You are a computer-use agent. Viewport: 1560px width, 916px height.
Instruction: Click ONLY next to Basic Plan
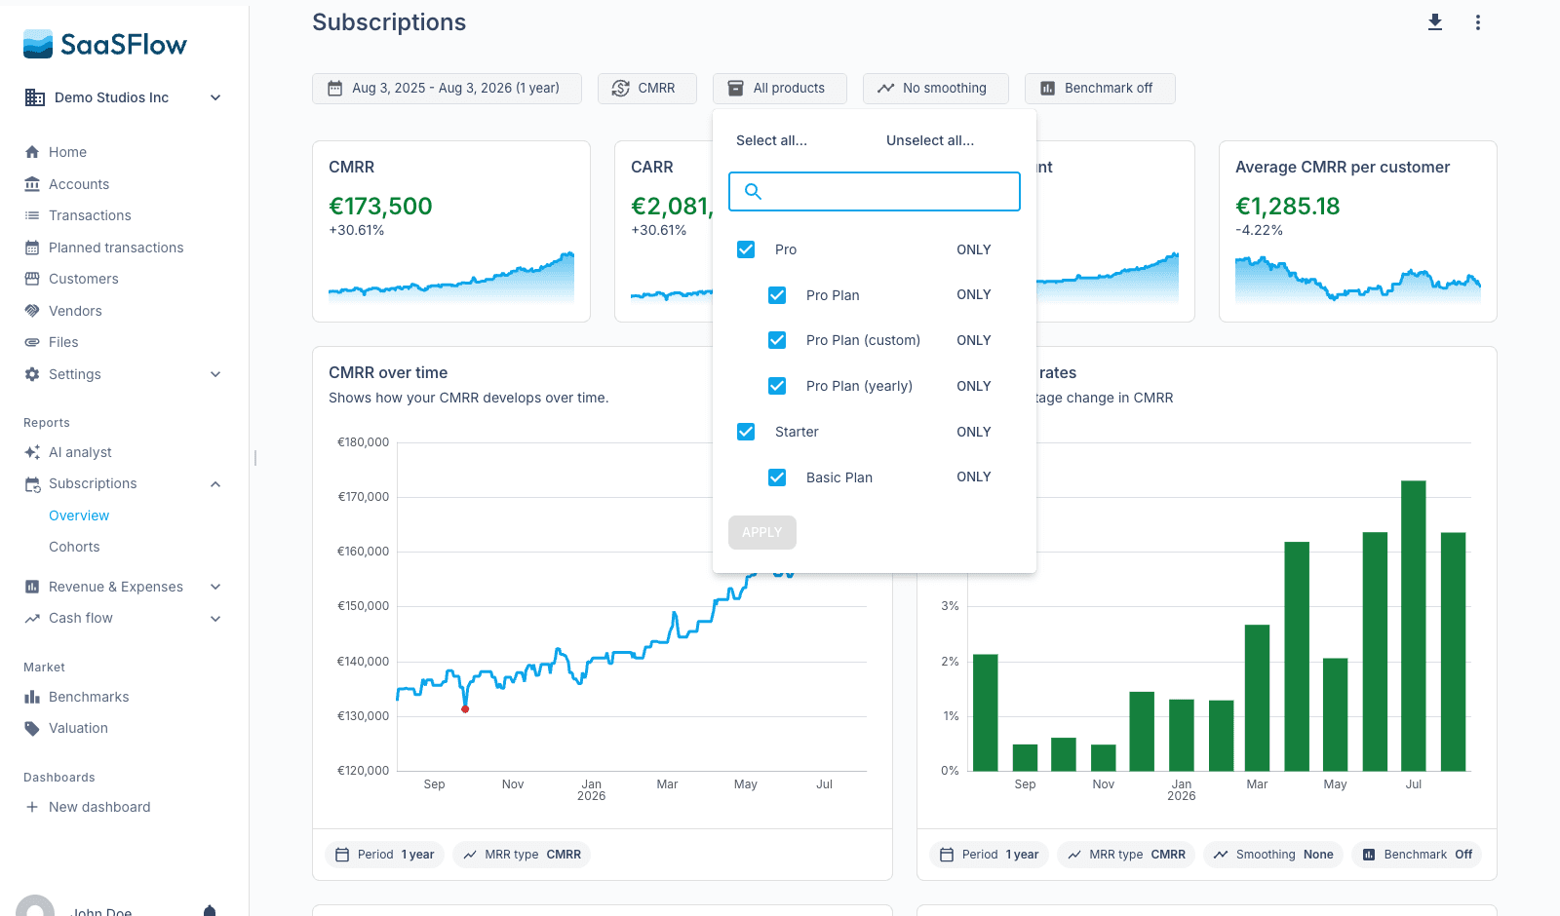(x=974, y=477)
